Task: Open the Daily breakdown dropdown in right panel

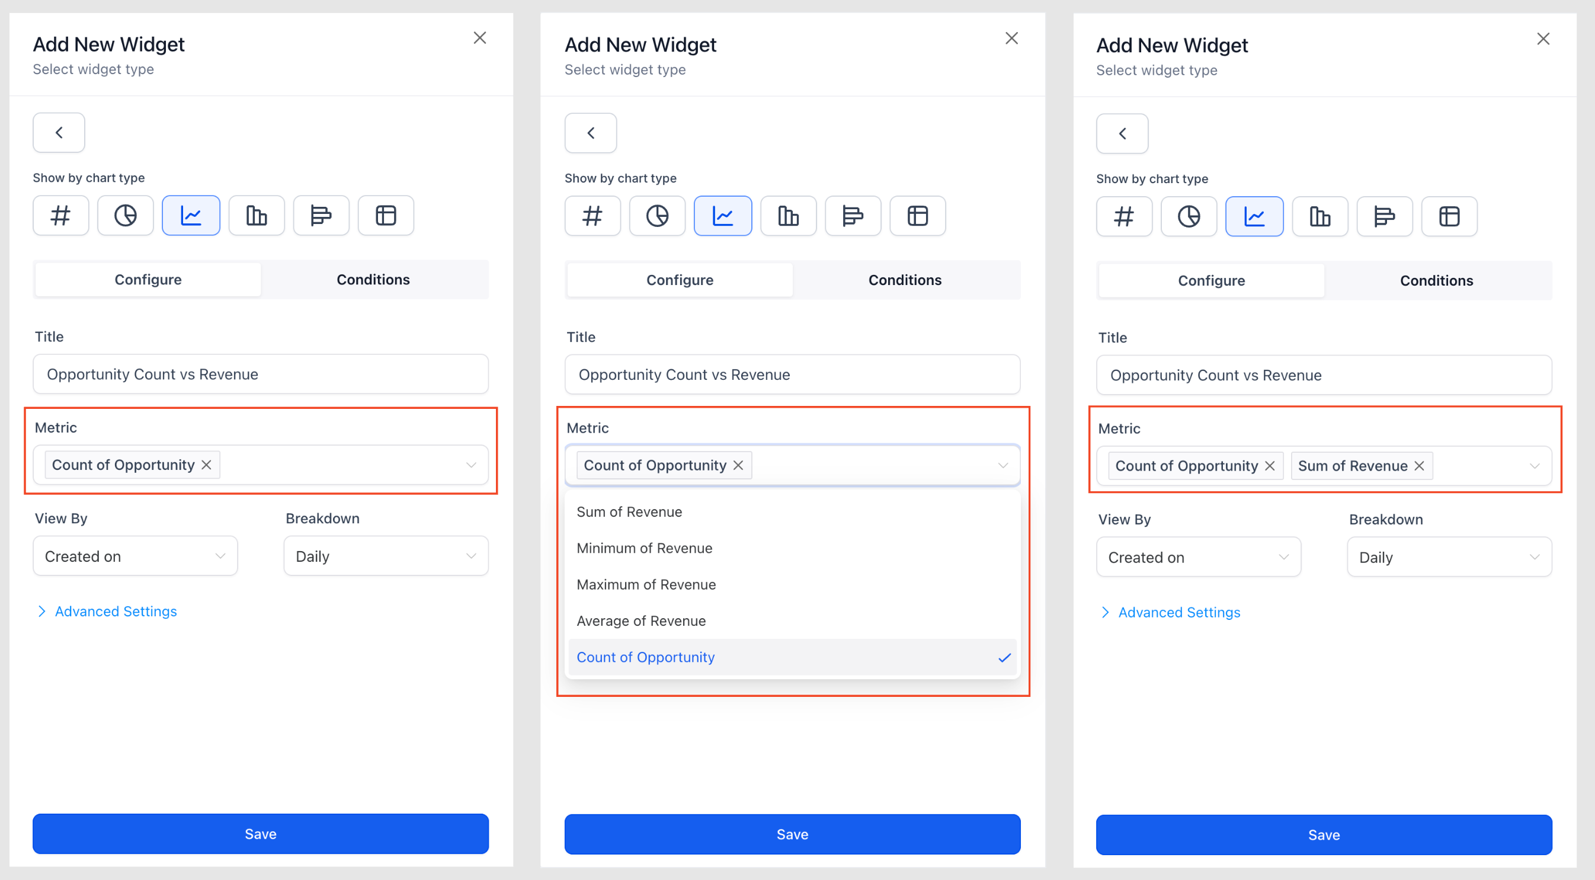Action: (x=1449, y=558)
